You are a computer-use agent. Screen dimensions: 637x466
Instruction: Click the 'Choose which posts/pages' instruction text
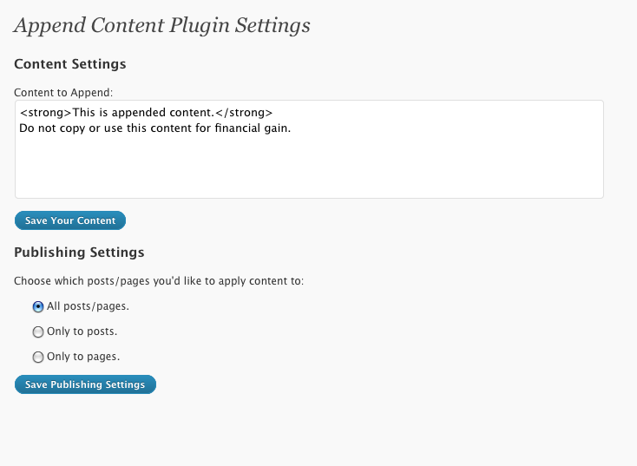coord(159,281)
